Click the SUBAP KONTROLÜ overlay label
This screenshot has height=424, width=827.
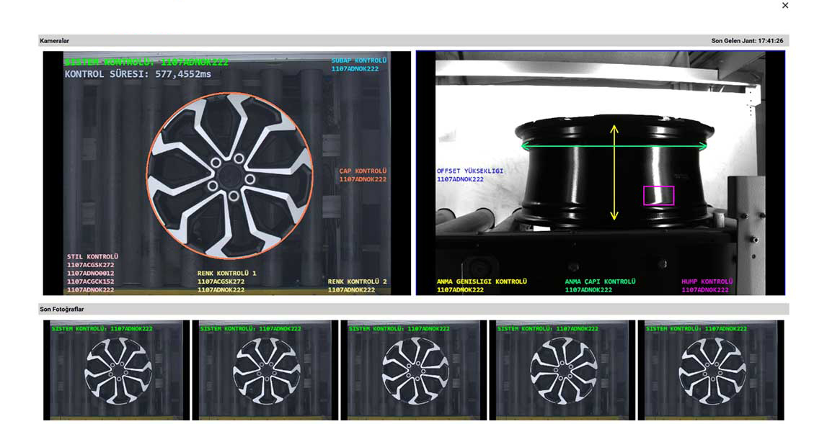[x=359, y=60]
